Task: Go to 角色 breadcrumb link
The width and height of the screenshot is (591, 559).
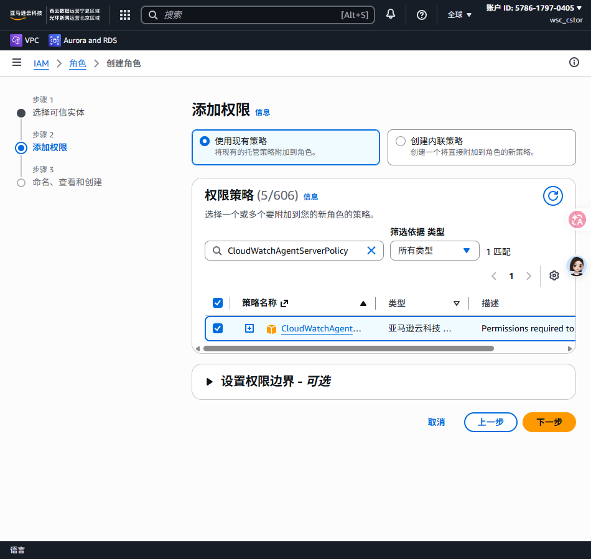Action: click(x=77, y=63)
